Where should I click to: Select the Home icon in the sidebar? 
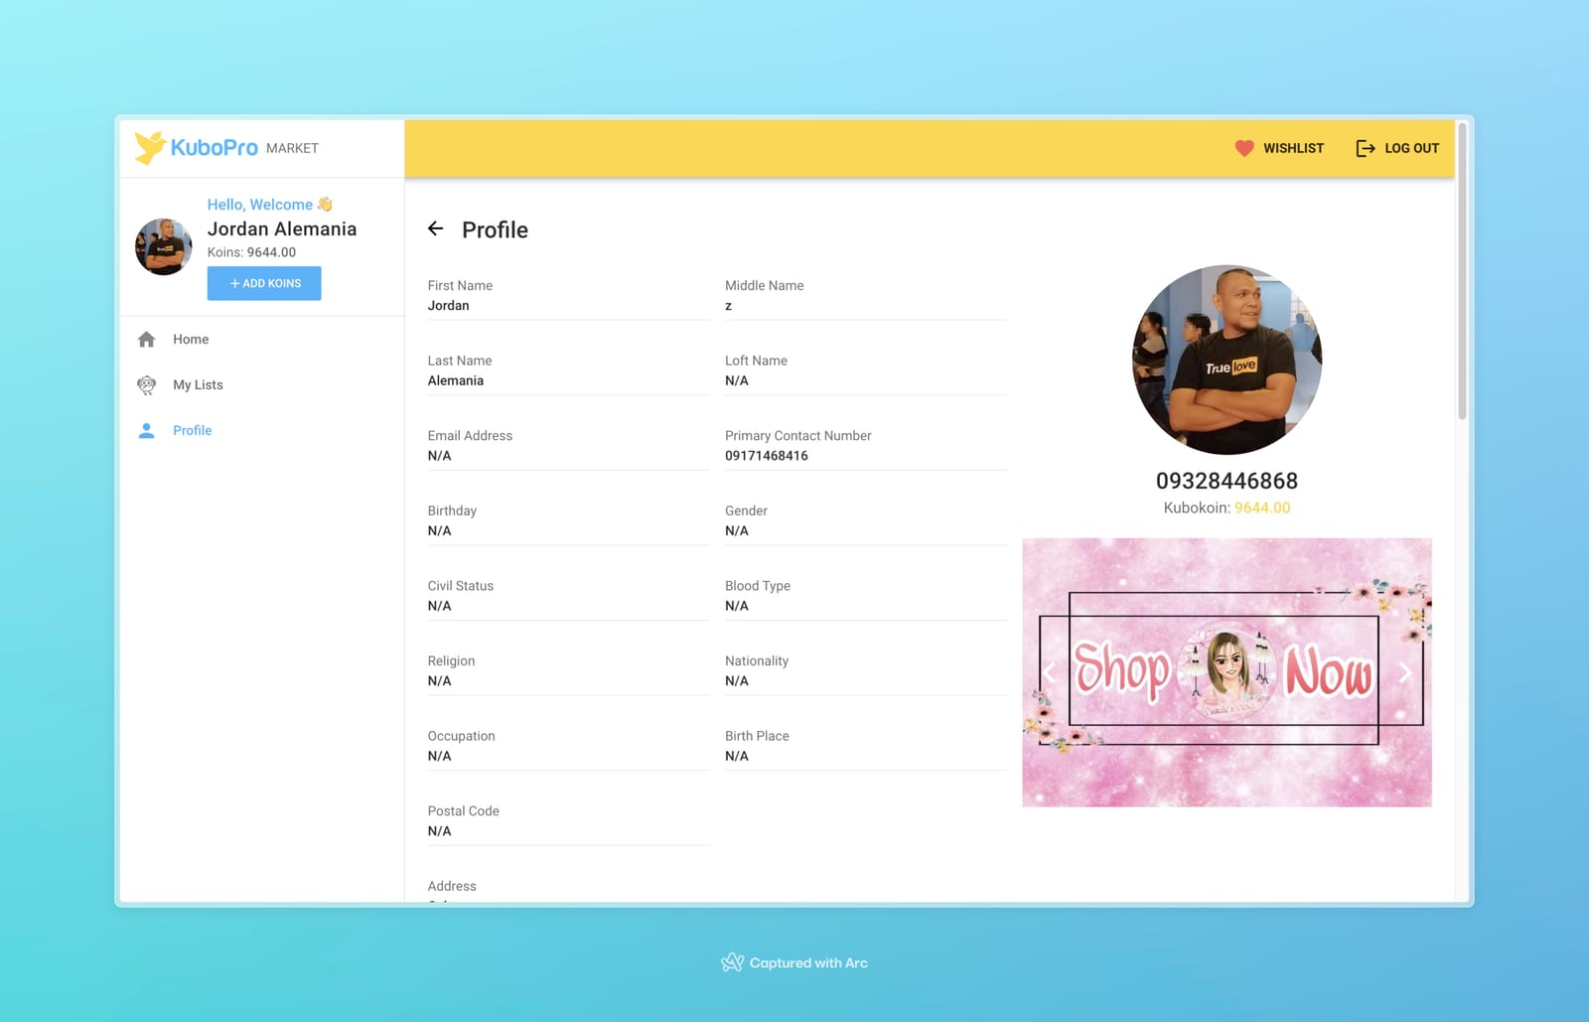coord(146,339)
